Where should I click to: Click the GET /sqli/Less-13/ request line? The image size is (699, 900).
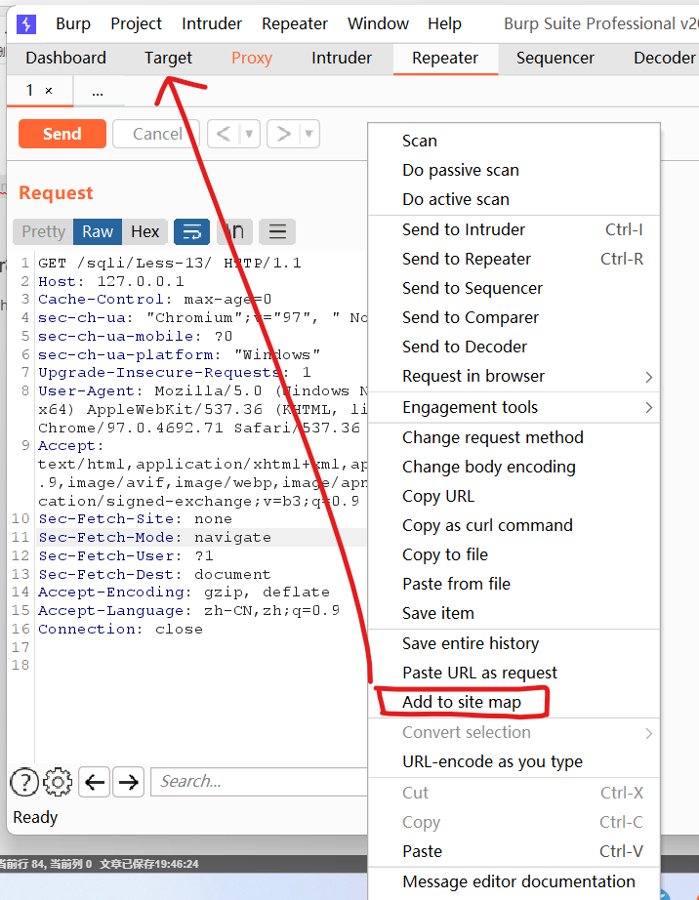(170, 263)
